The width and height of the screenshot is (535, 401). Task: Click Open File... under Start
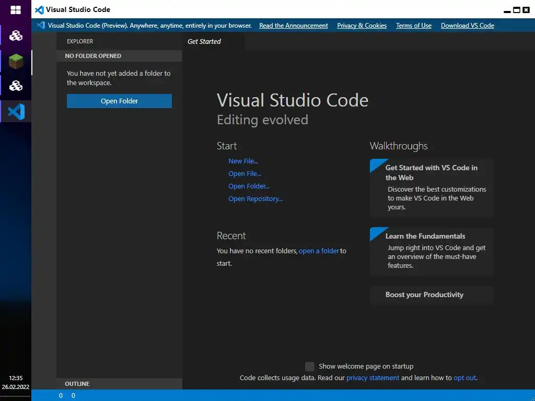coord(245,173)
